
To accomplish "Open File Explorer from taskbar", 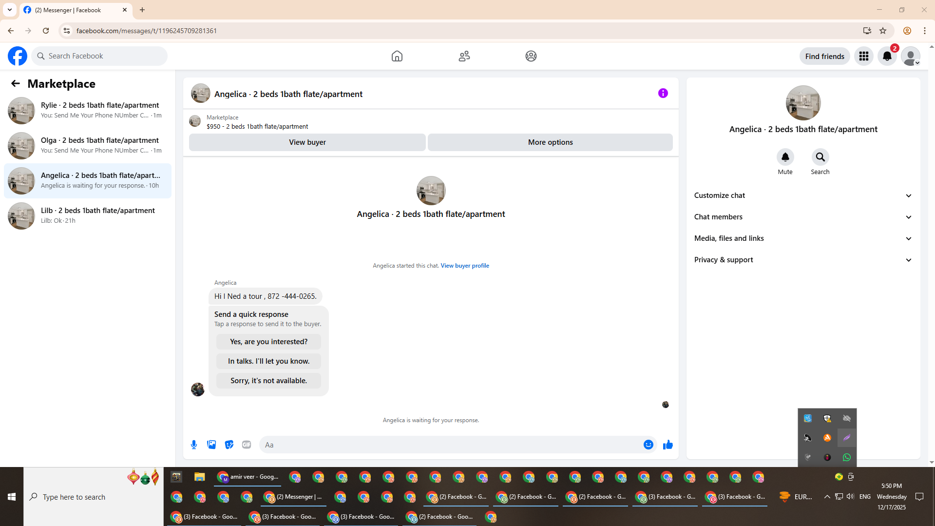I will tap(200, 477).
